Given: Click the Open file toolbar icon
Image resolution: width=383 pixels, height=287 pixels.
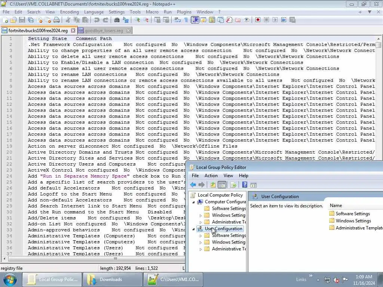Looking at the screenshot, I should point(13,20).
